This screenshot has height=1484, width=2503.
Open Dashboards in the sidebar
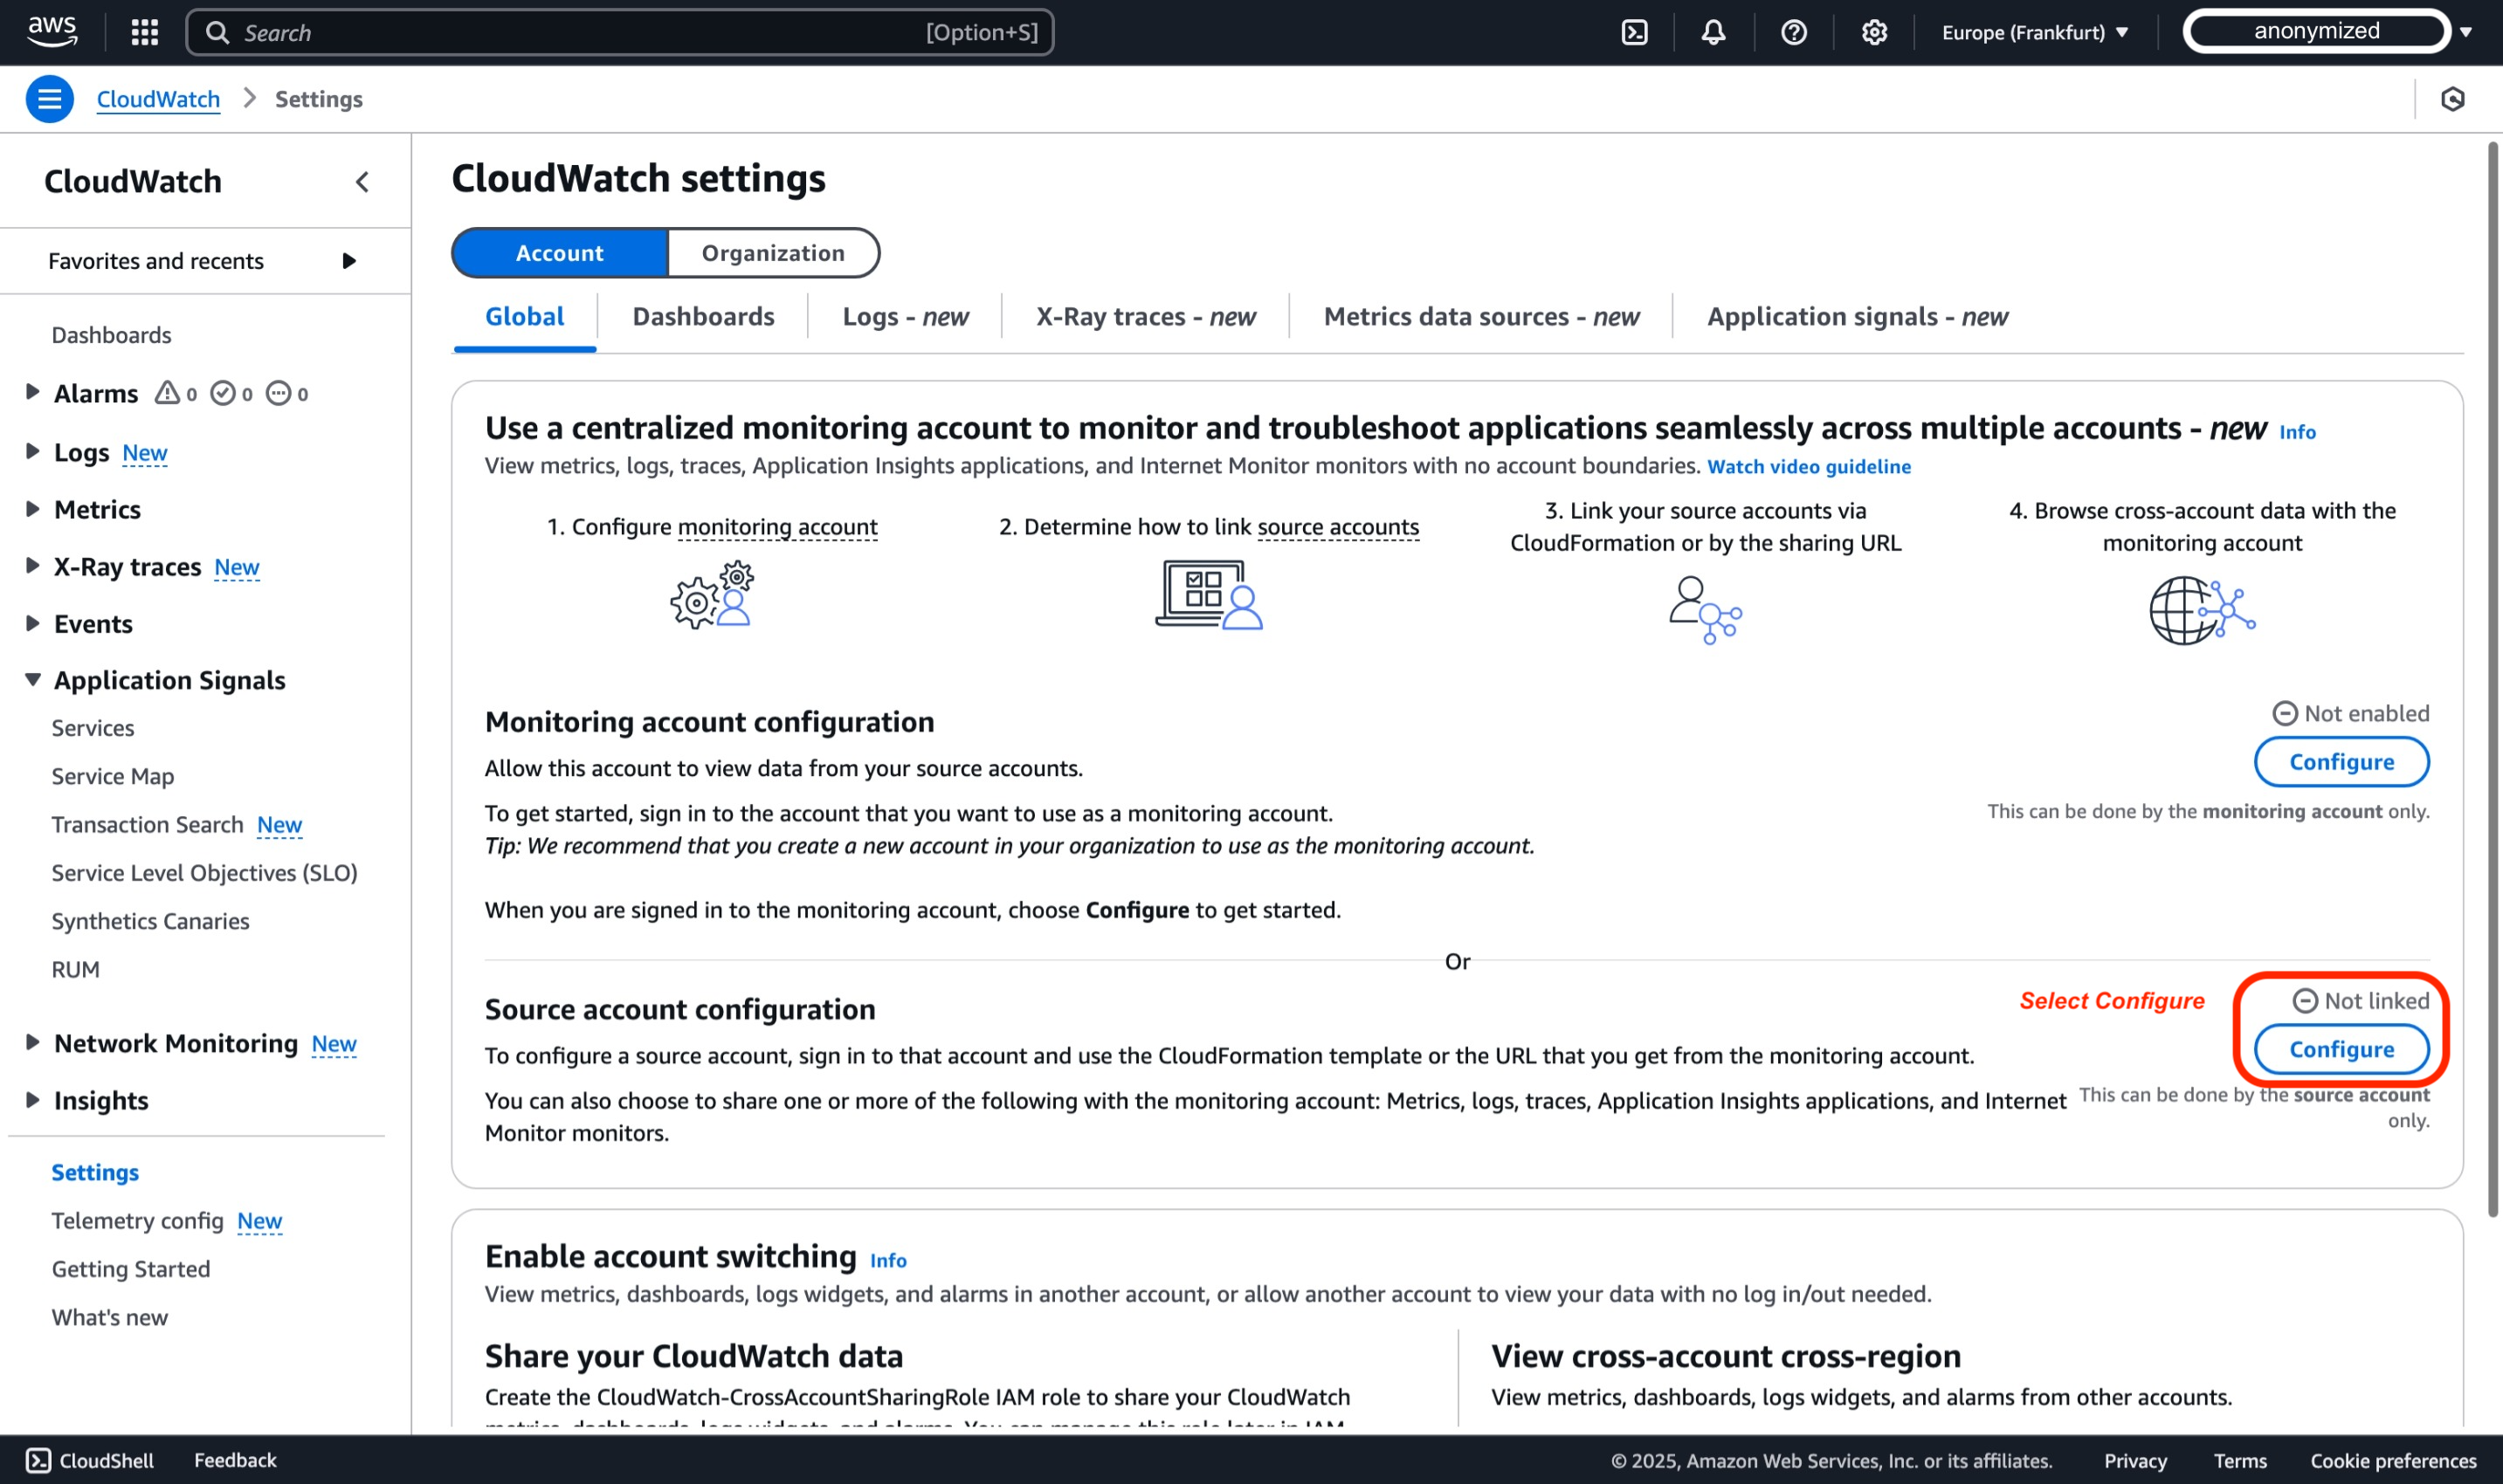tap(111, 335)
